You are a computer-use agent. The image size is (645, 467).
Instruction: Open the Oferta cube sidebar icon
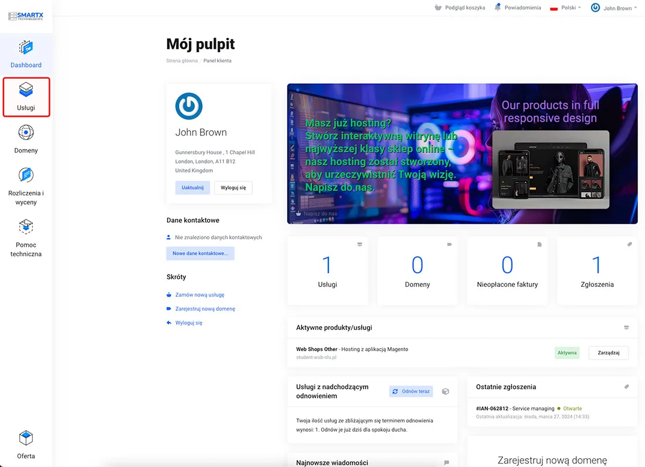(x=26, y=438)
